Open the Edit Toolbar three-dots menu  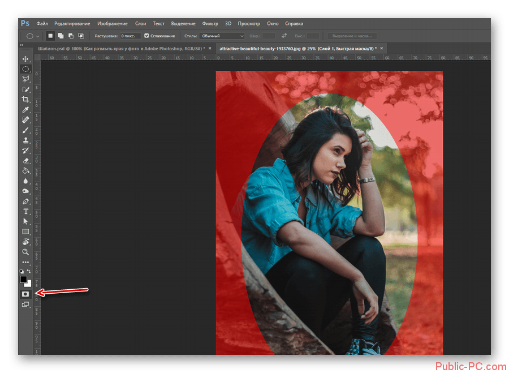pyautogui.click(x=25, y=262)
